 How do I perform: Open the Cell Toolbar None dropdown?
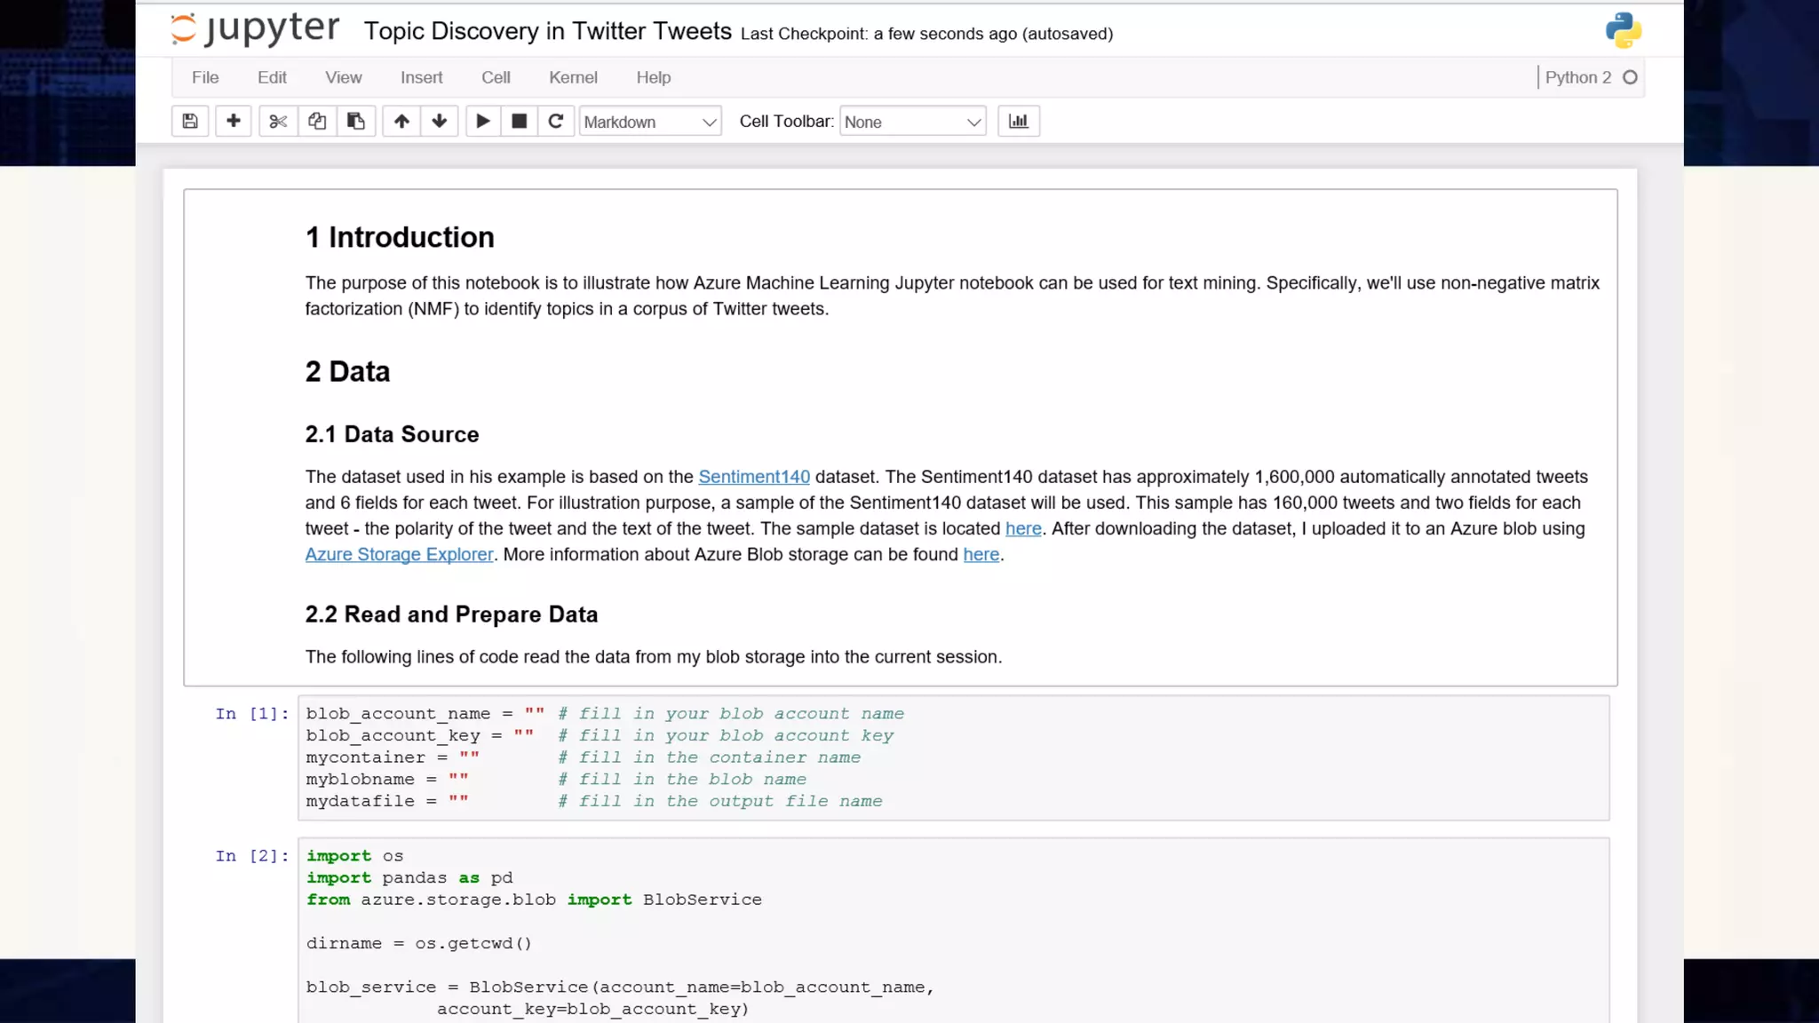click(912, 122)
